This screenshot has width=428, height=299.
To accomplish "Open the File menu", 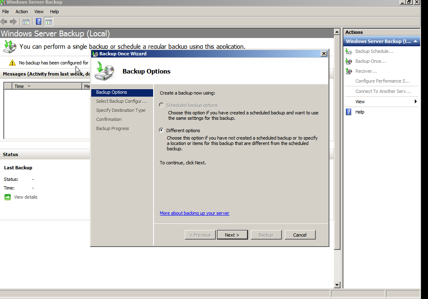I will click(5, 12).
